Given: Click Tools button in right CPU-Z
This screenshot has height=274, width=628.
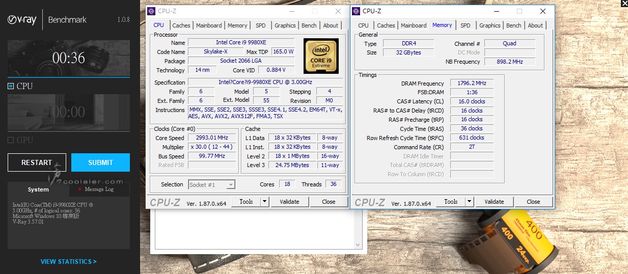Looking at the screenshot, I should tap(451, 202).
